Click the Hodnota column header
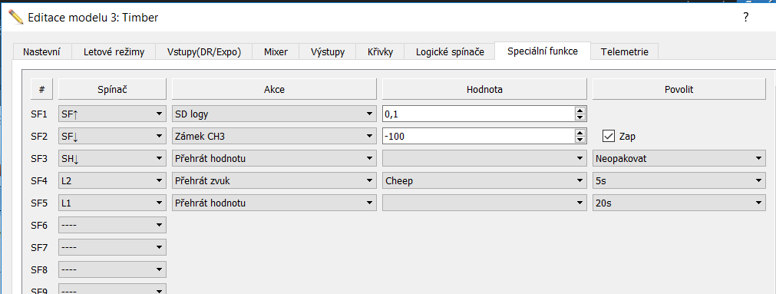Viewport: 776px width, 294px height. (484, 89)
